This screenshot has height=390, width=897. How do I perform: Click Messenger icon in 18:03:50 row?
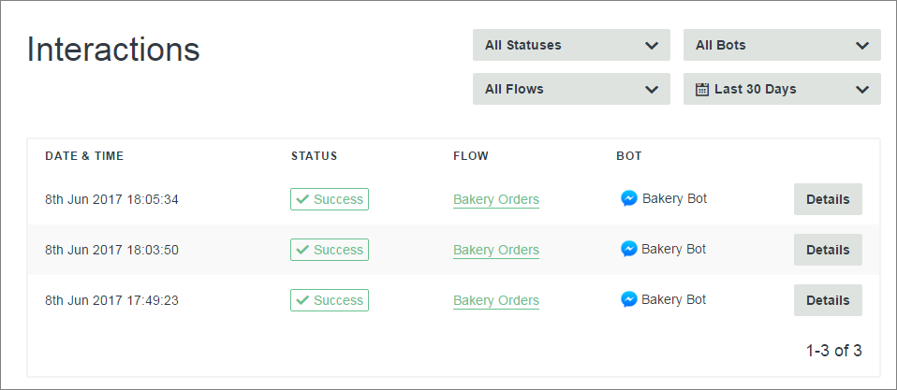click(x=629, y=249)
